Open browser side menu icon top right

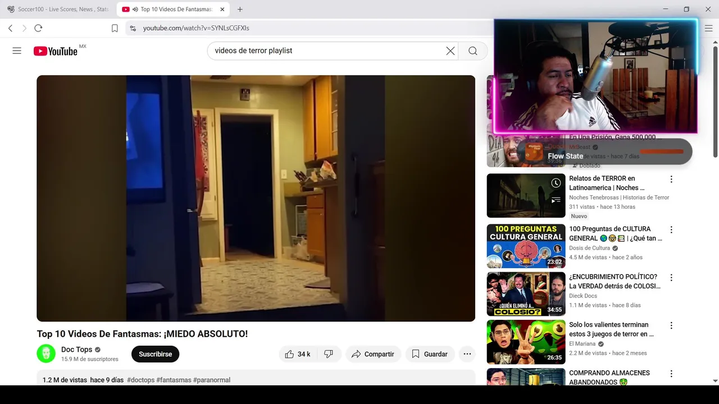point(708,28)
